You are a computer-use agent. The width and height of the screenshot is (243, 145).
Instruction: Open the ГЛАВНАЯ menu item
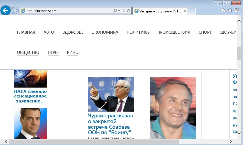click(26, 32)
